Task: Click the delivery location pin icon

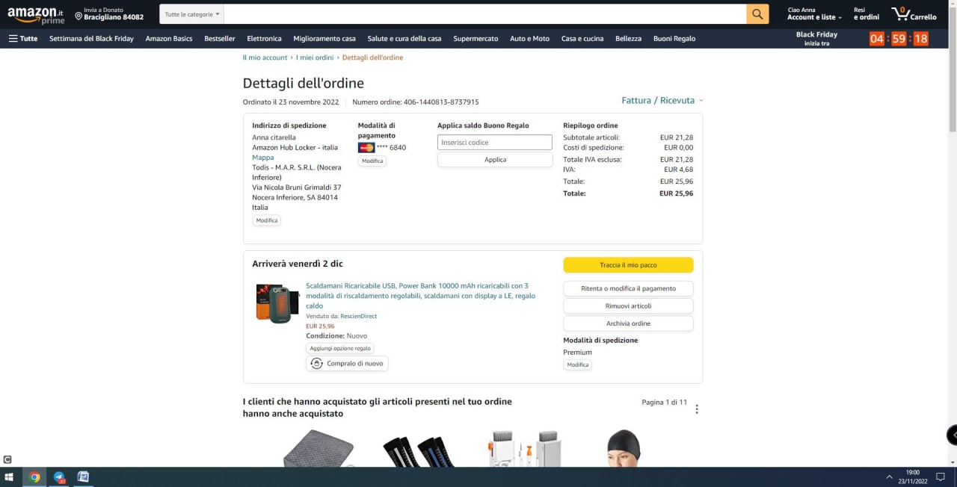Action: 79,16
